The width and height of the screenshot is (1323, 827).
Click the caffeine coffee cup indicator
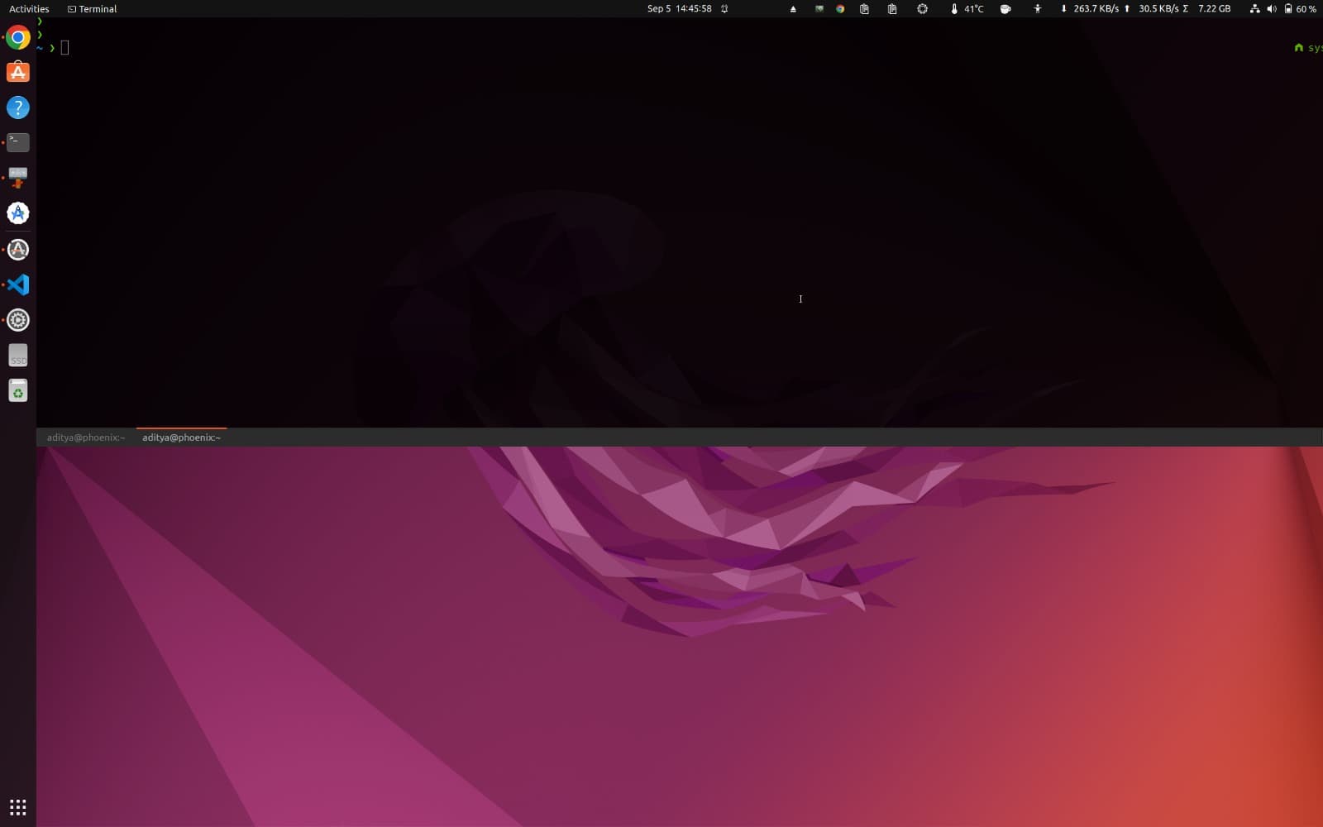click(1004, 9)
